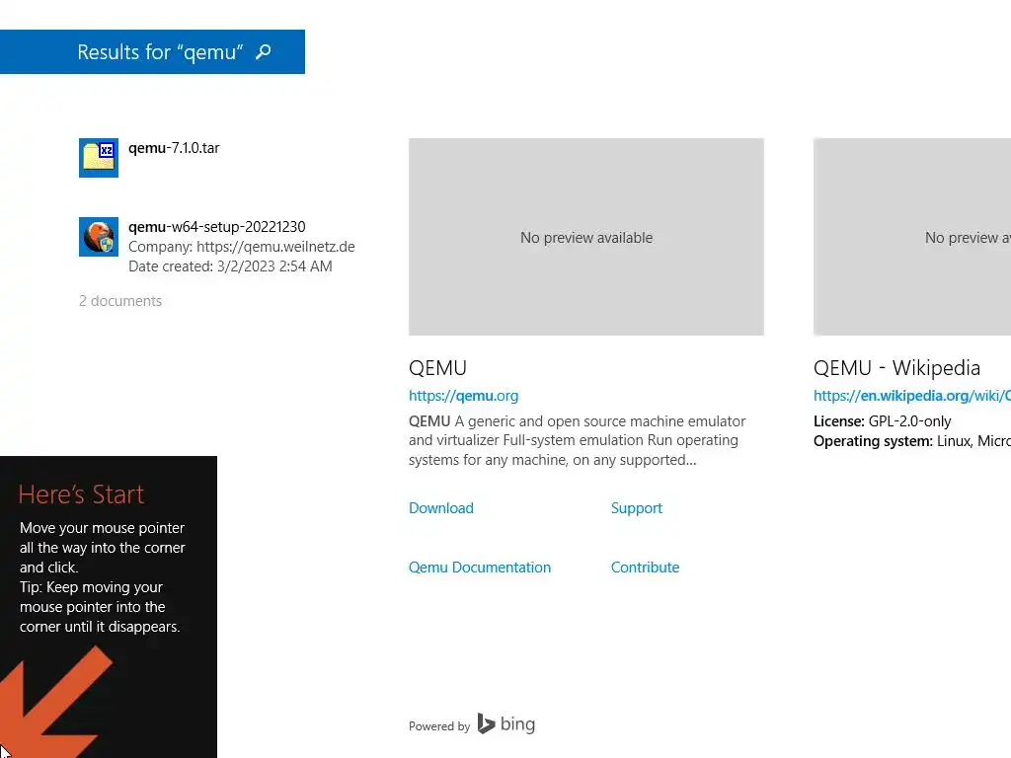The width and height of the screenshot is (1011, 758).
Task: Click the Operating system: Linux line
Action: (911, 441)
